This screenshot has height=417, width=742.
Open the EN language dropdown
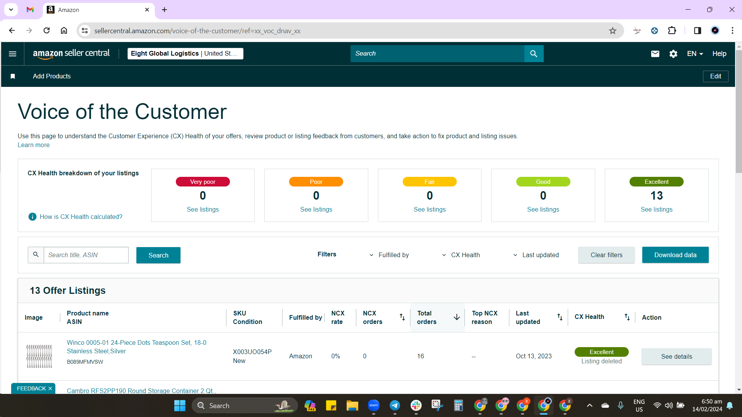(695, 54)
